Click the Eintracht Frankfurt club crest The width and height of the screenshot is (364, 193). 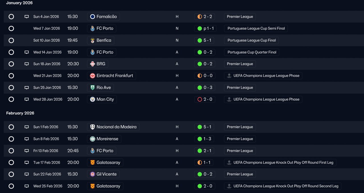92,76
